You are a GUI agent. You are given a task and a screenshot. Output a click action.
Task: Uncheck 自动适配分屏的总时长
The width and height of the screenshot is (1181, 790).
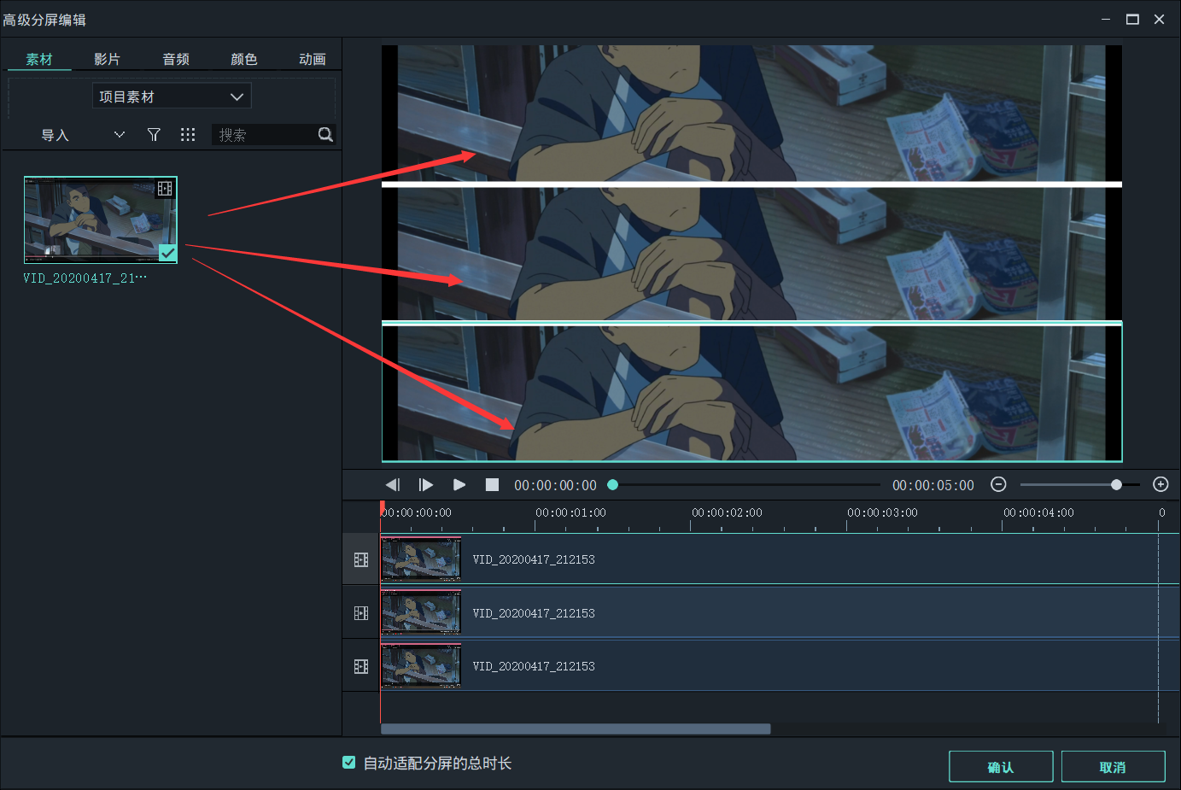tap(349, 764)
